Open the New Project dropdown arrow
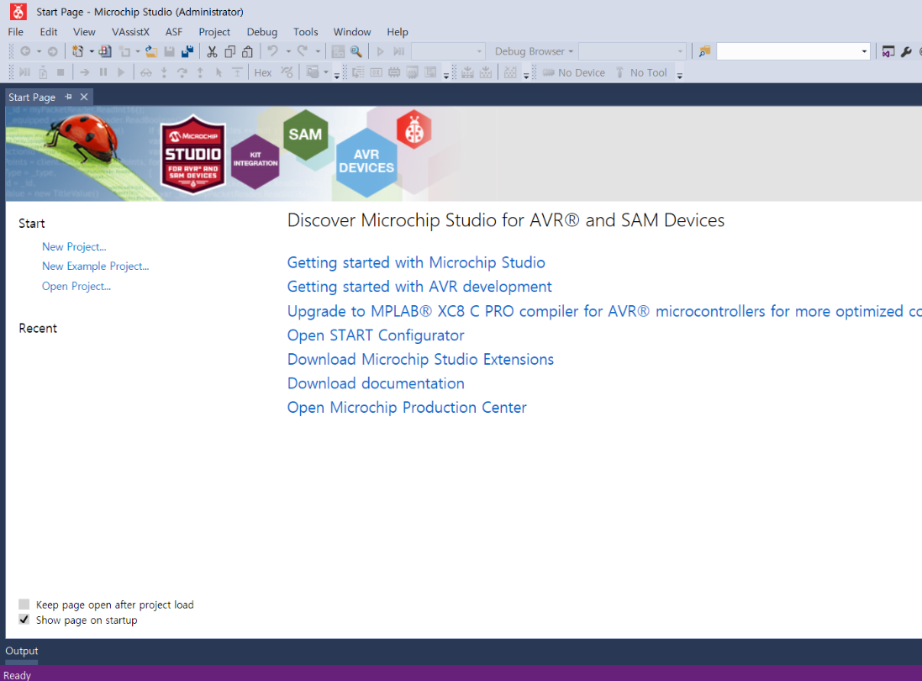The height and width of the screenshot is (681, 922). tap(91, 51)
